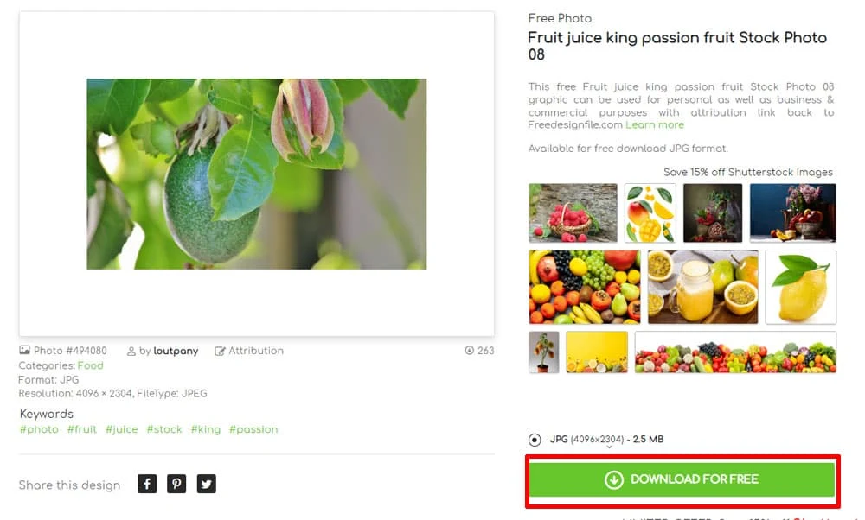865x520 pixels.
Task: Open the passion fruit main preview image
Action: 257,174
